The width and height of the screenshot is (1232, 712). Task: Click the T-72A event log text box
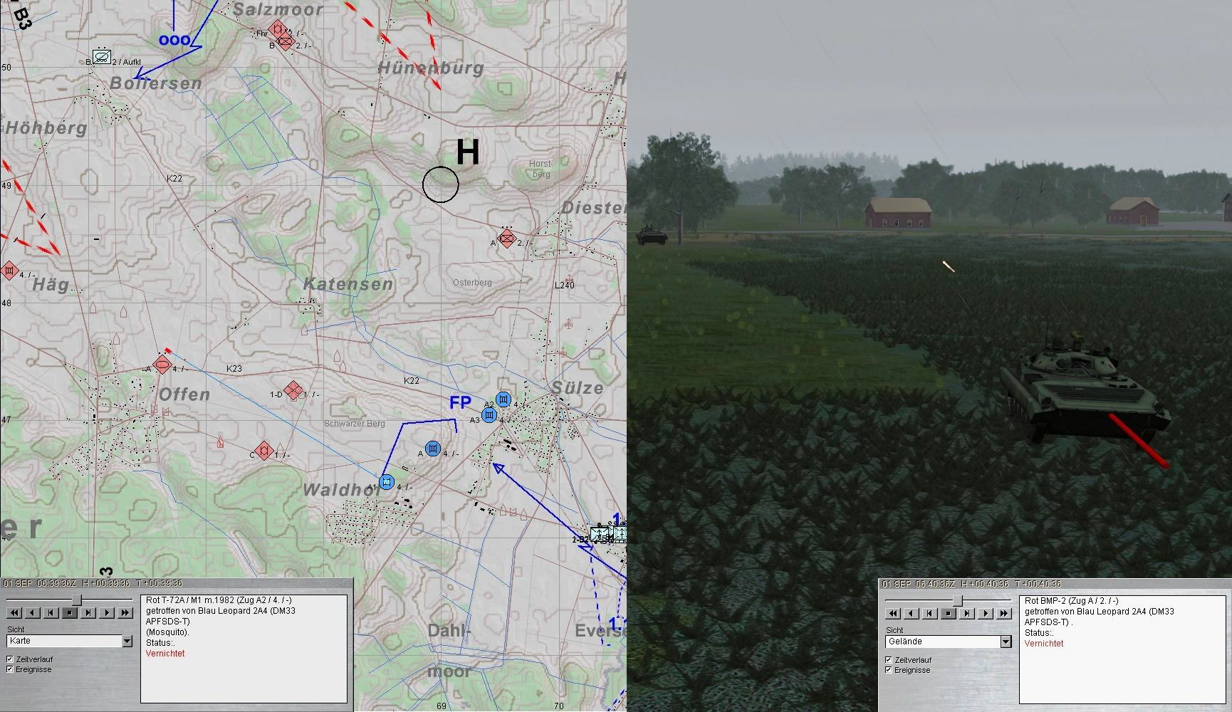click(x=244, y=648)
